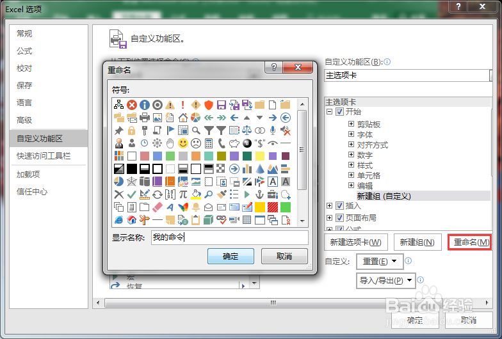Confirm rename with 确定 in rename dialog

pyautogui.click(x=231, y=256)
